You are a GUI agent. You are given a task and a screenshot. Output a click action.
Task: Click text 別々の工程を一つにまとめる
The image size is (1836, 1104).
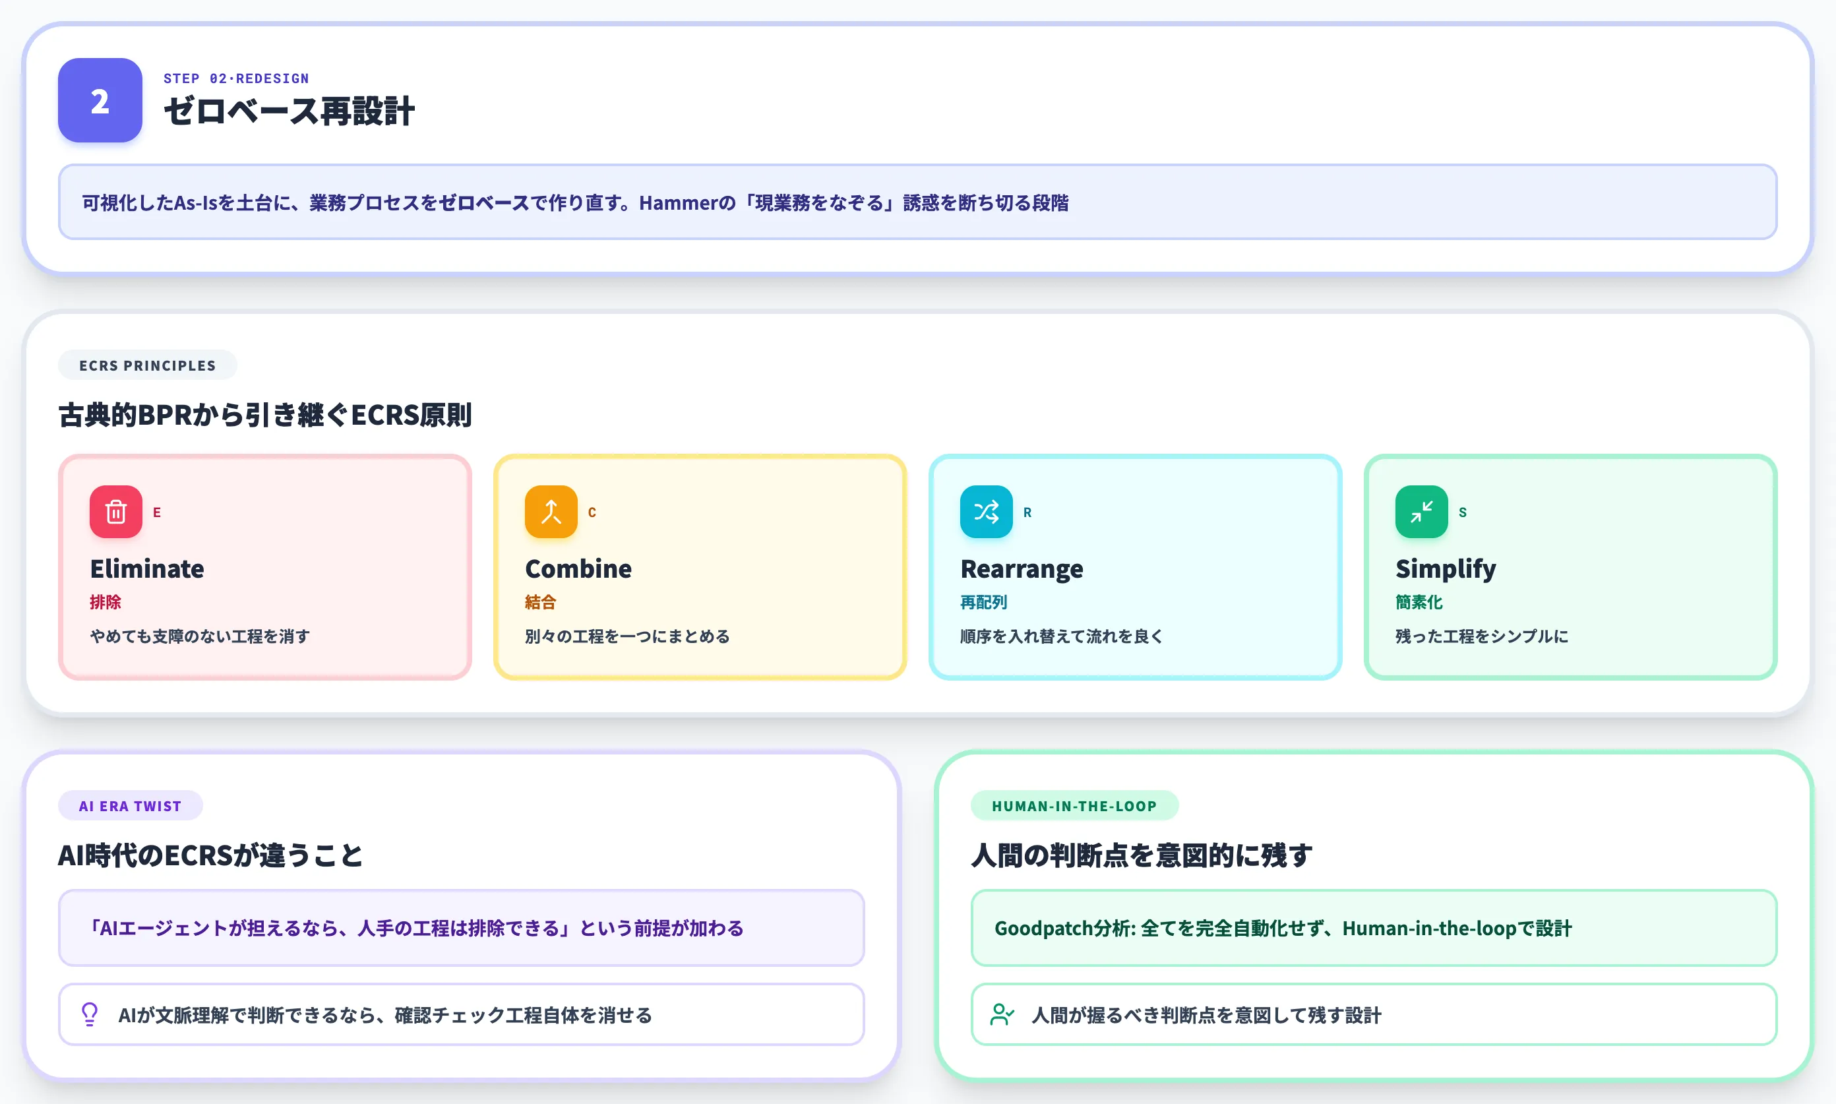tap(627, 636)
